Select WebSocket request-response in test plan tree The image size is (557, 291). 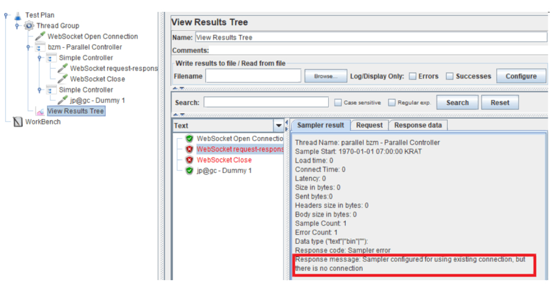(x=114, y=68)
